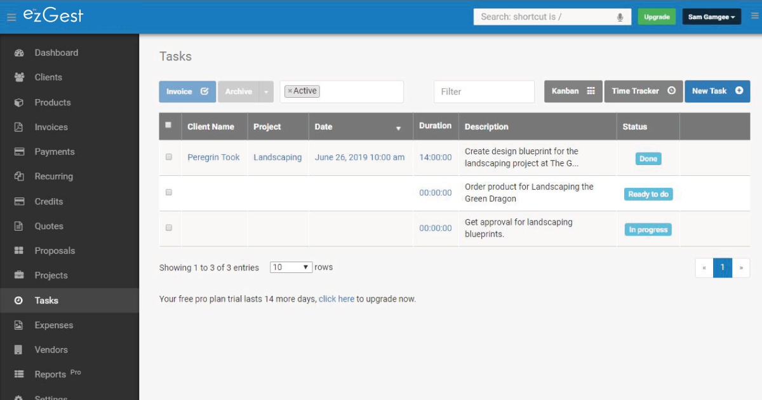
Task: Click the Proposals grid icon
Action: [x=19, y=251]
